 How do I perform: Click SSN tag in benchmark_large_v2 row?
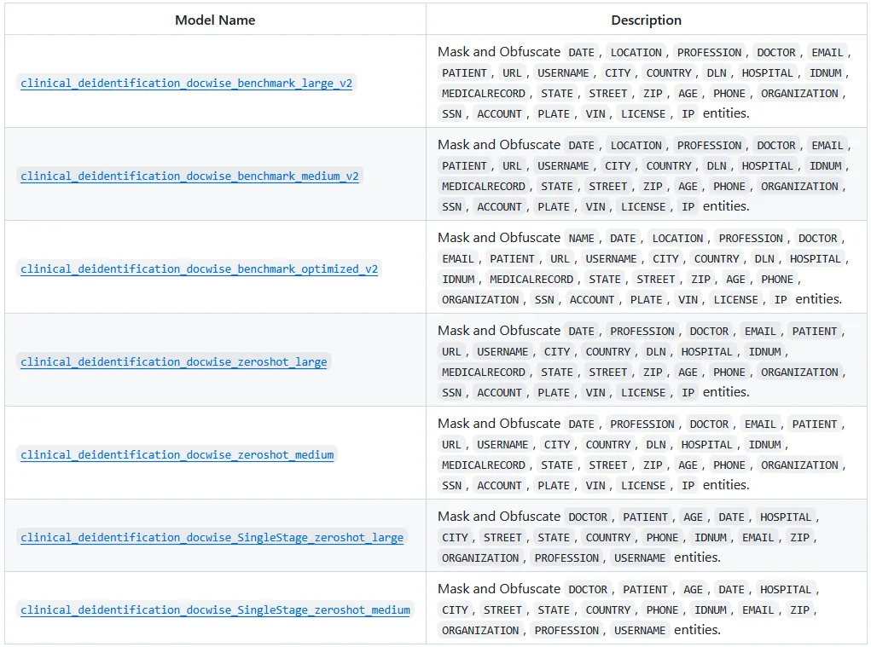452,114
